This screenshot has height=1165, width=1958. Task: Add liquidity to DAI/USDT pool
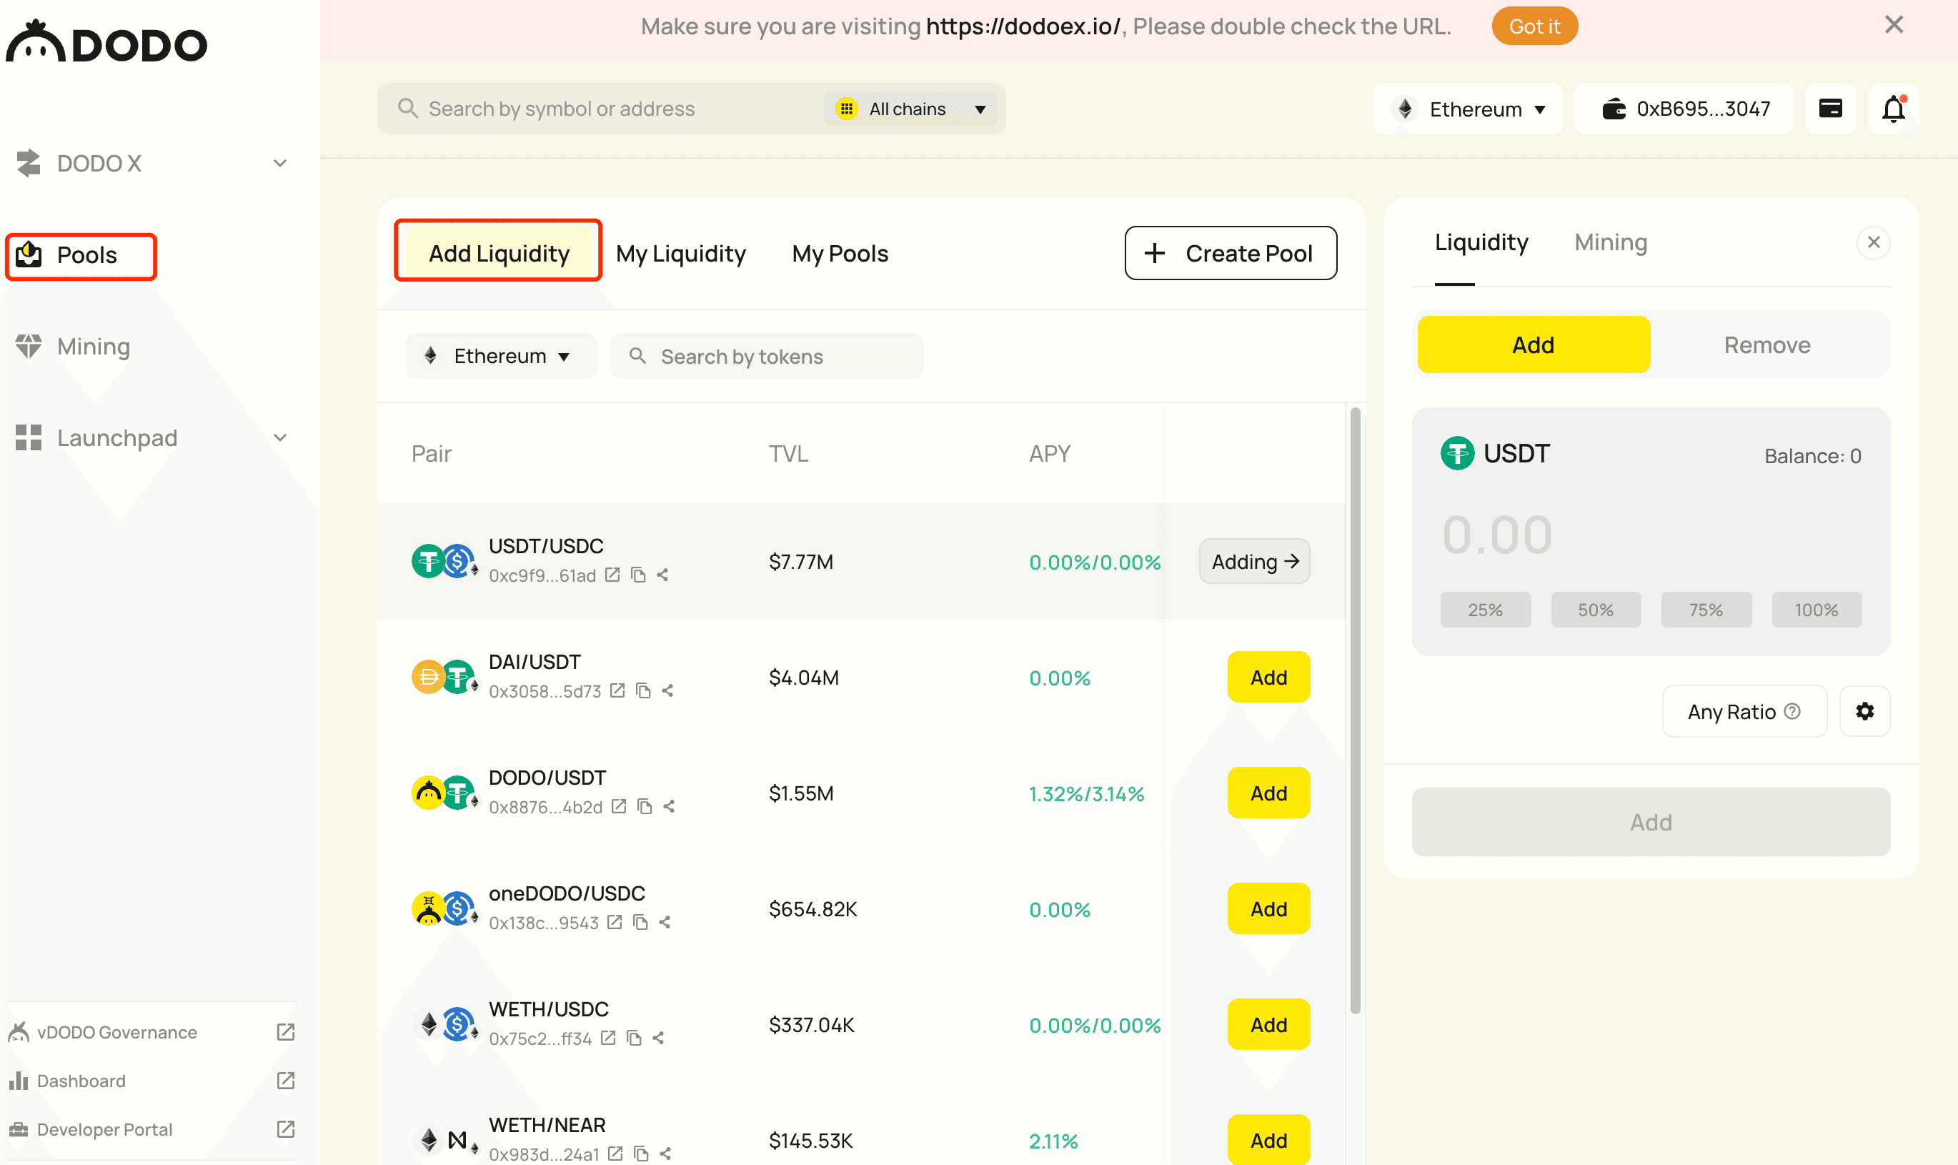(1268, 677)
